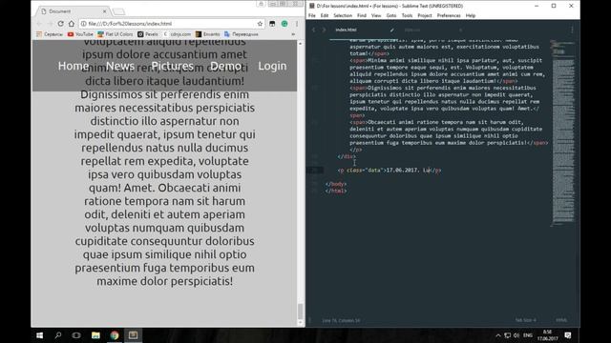Image resolution: width=611 pixels, height=343 pixels.
Task: Go to Chrome home page button
Action: (72, 24)
